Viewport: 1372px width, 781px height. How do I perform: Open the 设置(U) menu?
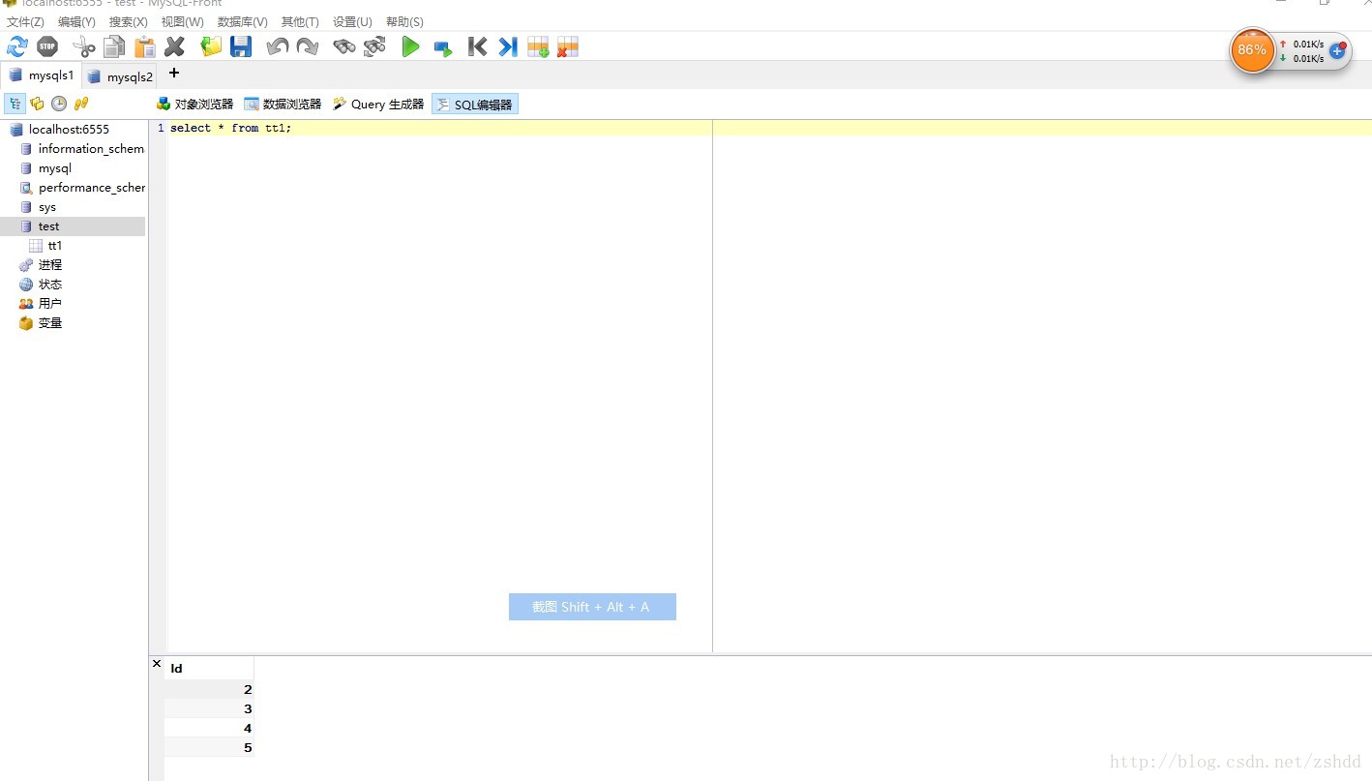352,21
